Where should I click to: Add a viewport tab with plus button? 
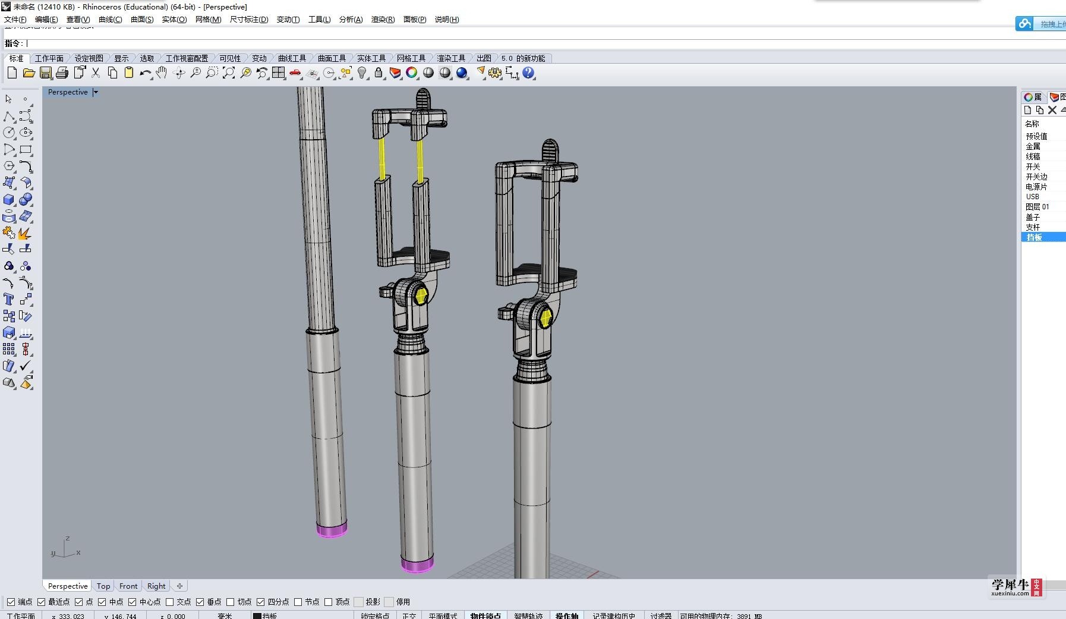point(179,586)
